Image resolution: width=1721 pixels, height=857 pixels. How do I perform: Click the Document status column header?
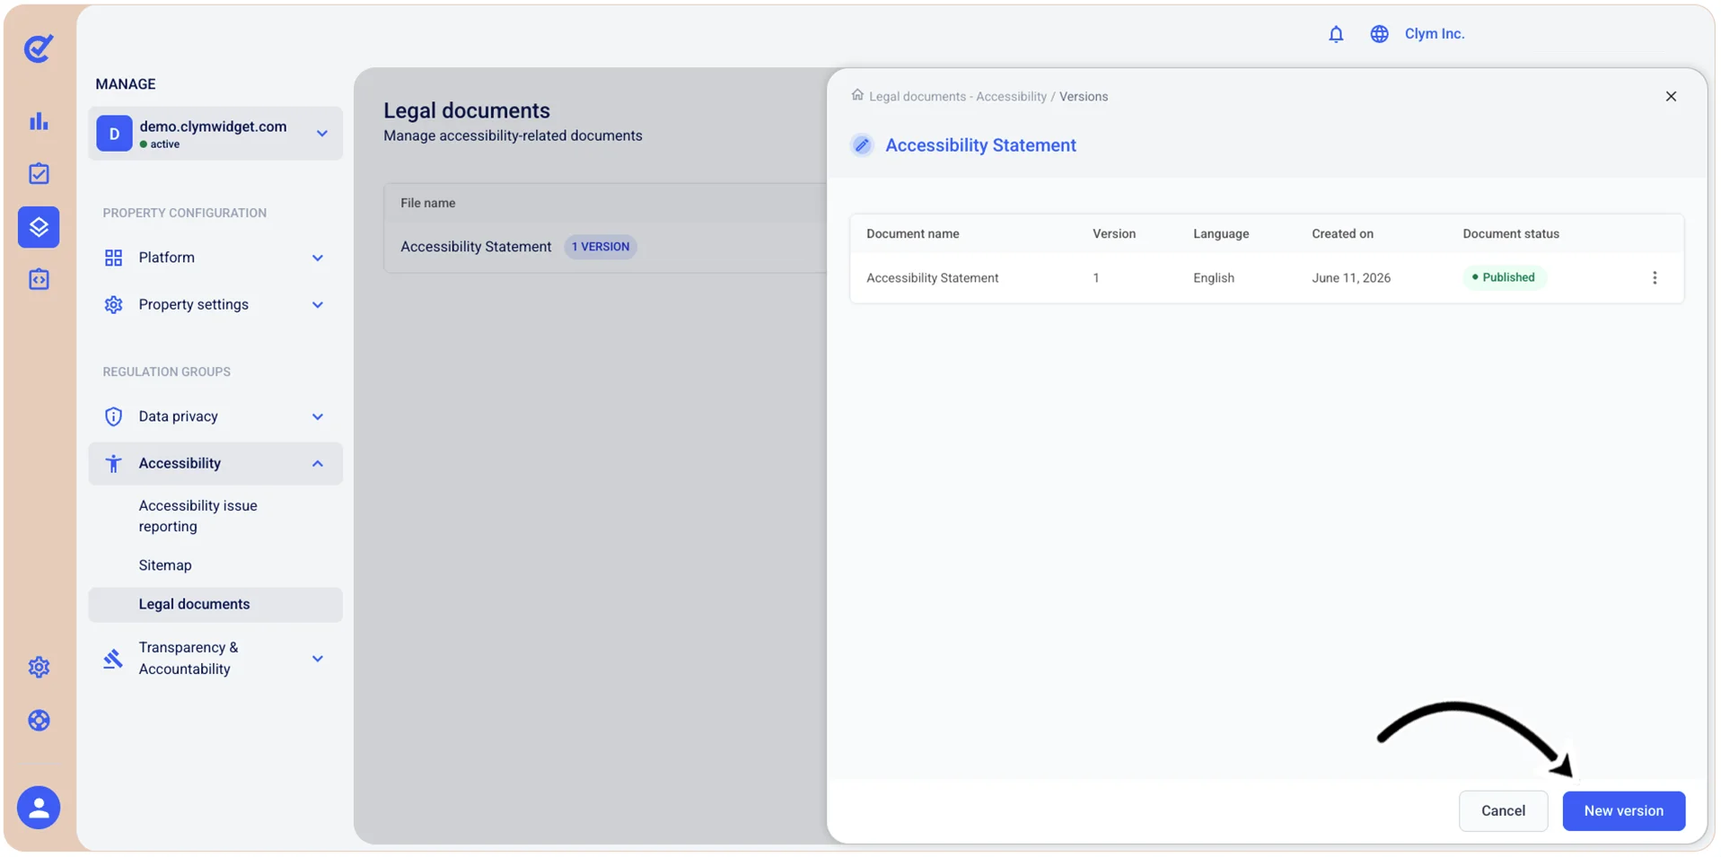[x=1511, y=234]
